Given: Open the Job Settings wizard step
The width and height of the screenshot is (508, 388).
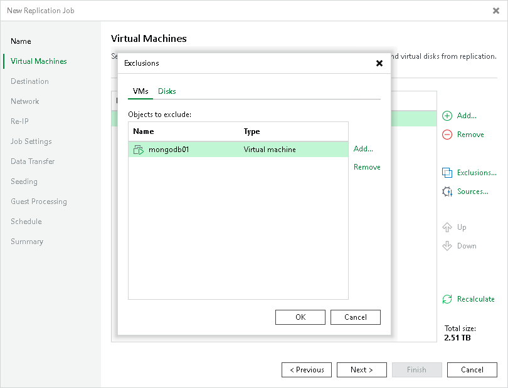Looking at the screenshot, I should (31, 141).
